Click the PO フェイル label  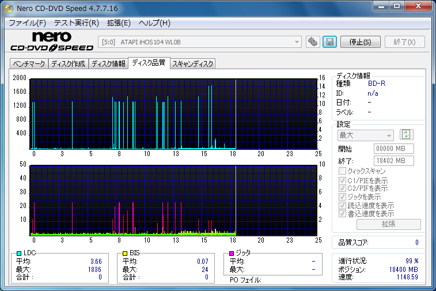point(245,280)
